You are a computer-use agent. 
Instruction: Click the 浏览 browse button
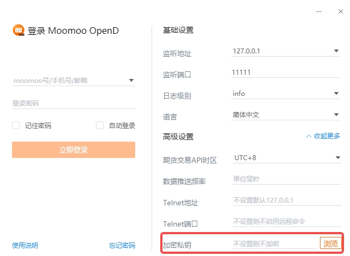point(330,243)
